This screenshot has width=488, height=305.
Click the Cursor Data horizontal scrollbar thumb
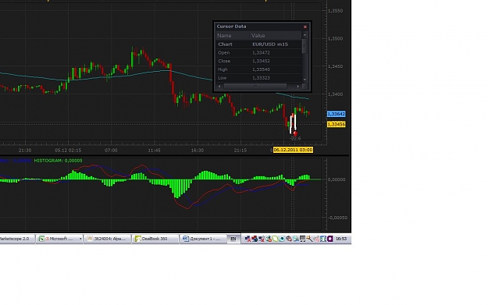[255, 86]
